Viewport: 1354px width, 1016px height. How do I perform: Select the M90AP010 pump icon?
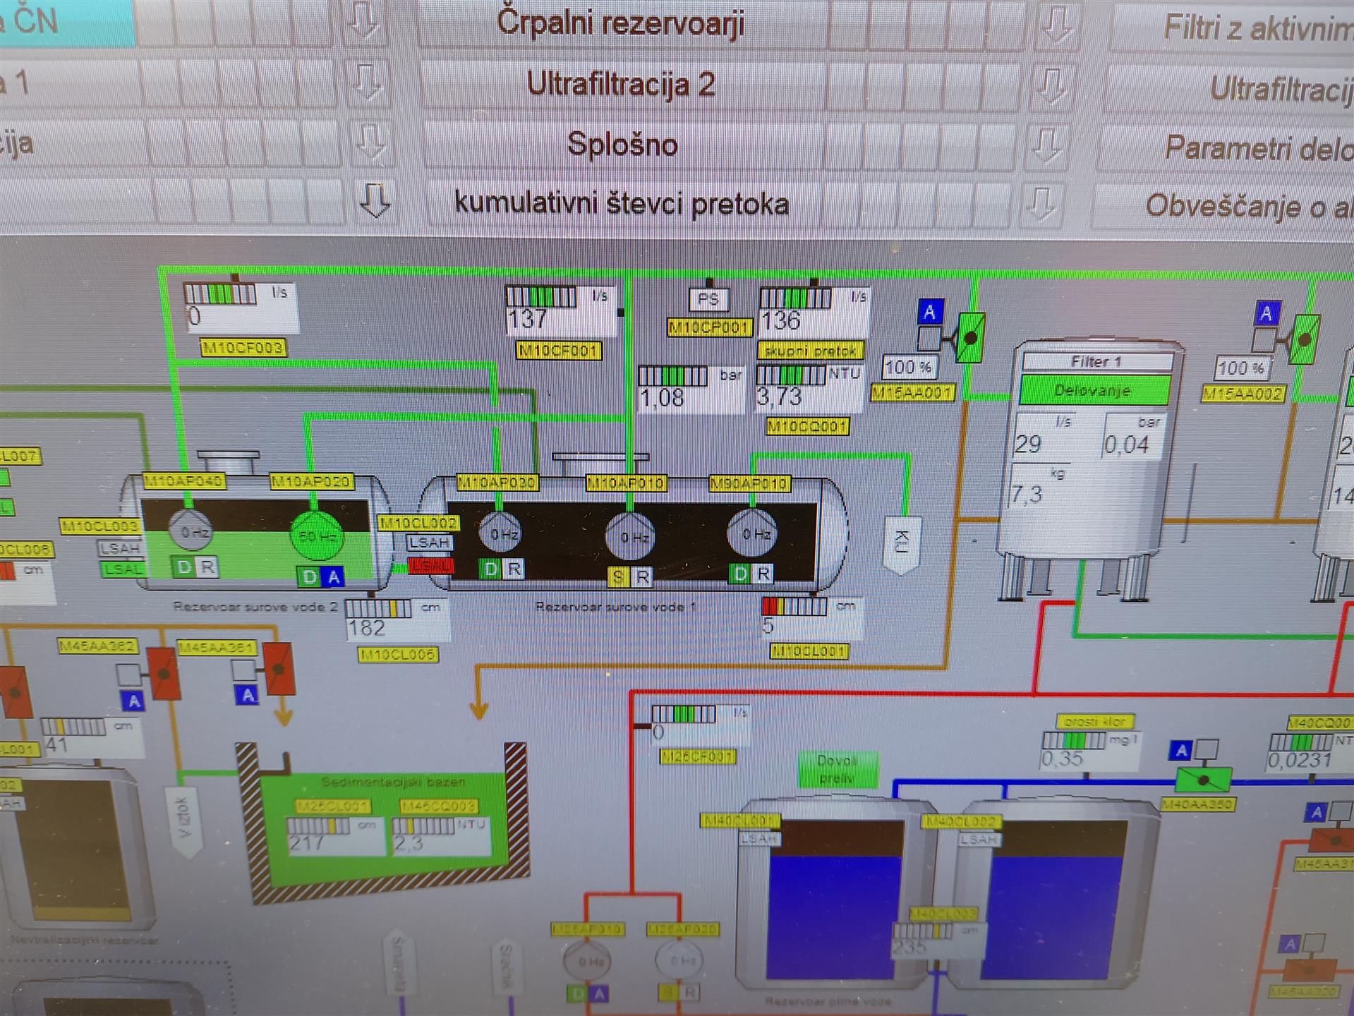click(x=752, y=534)
